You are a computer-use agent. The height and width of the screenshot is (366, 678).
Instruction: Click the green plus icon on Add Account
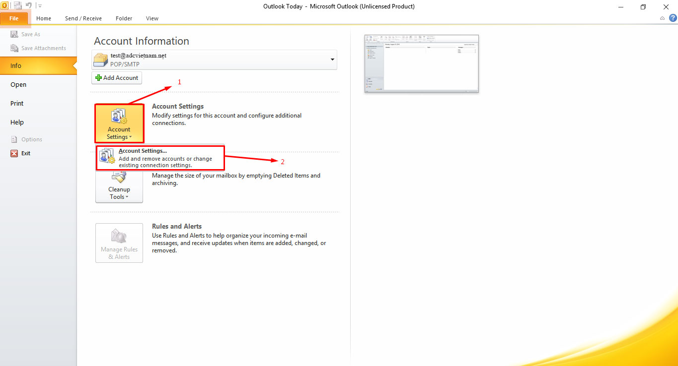coord(98,78)
